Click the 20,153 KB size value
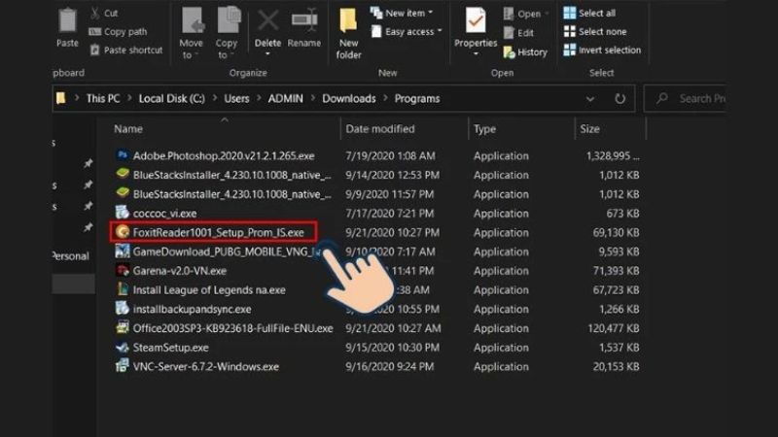778x437 pixels. tap(616, 367)
